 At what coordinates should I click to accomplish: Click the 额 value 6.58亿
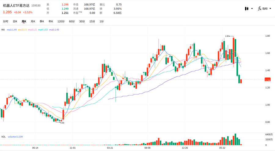point(118,13)
